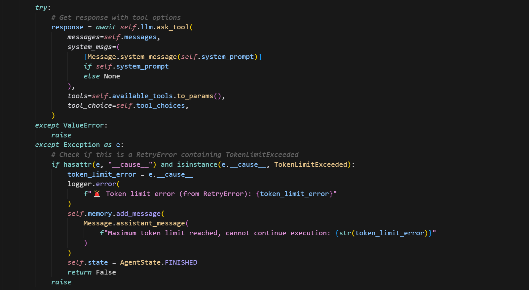The height and width of the screenshot is (290, 529).
Task: Click 'Maximum token limit reached' string
Action: coord(163,233)
